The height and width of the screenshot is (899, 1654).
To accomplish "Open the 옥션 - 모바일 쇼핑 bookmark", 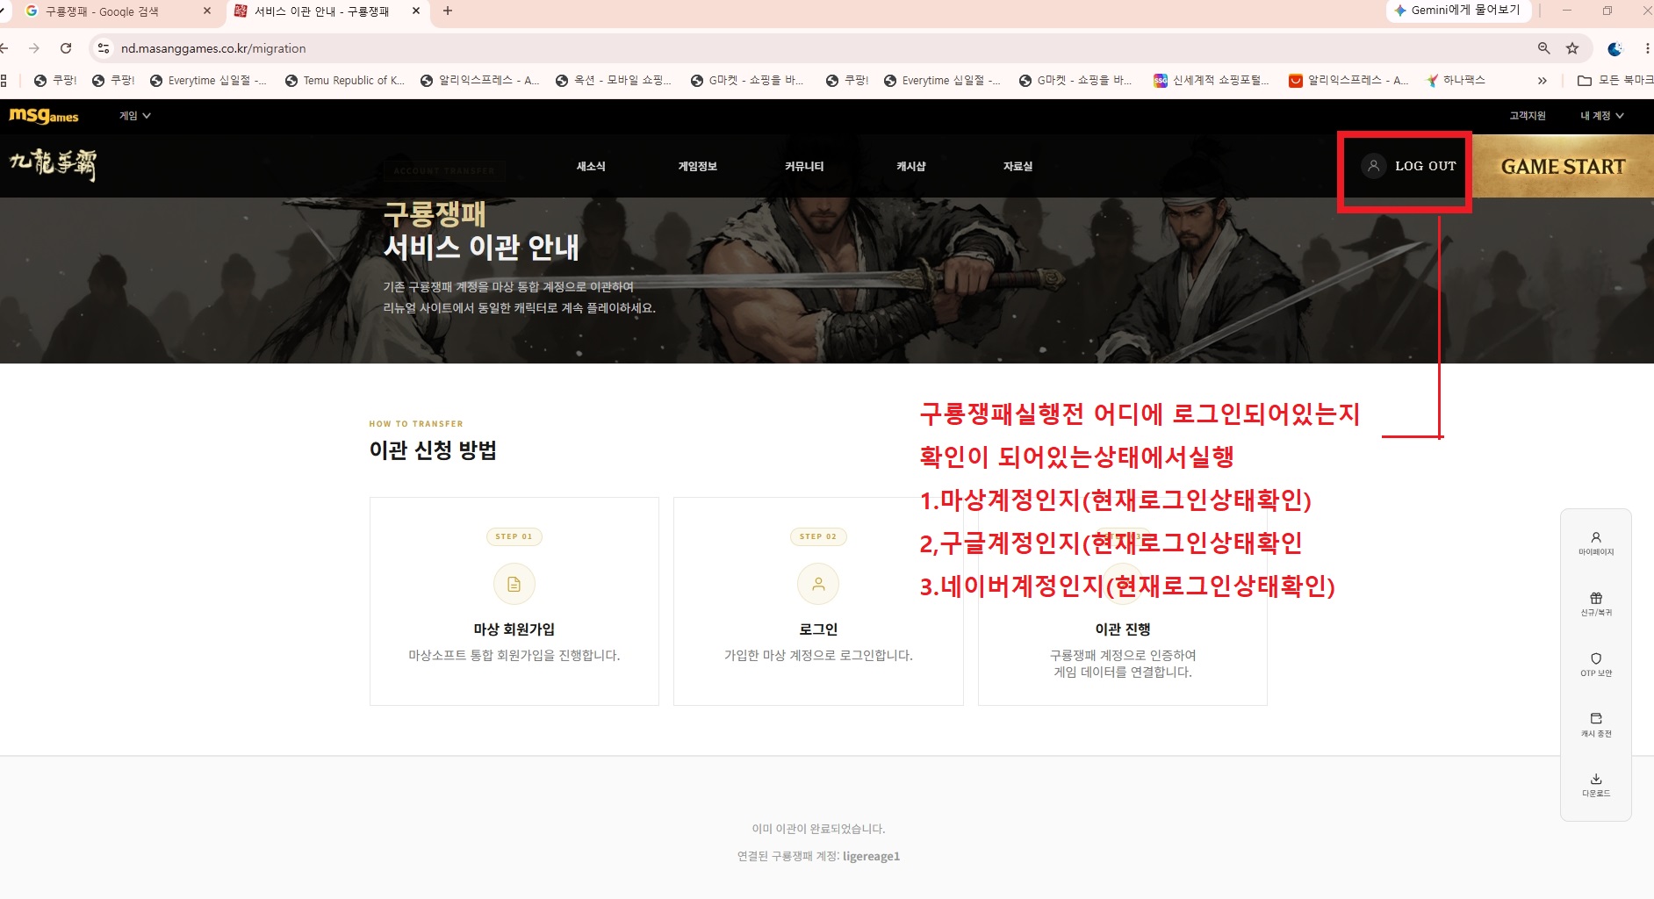I will (614, 81).
